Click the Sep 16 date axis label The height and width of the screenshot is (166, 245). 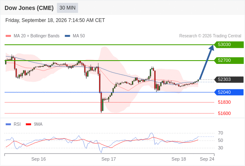tap(39, 159)
